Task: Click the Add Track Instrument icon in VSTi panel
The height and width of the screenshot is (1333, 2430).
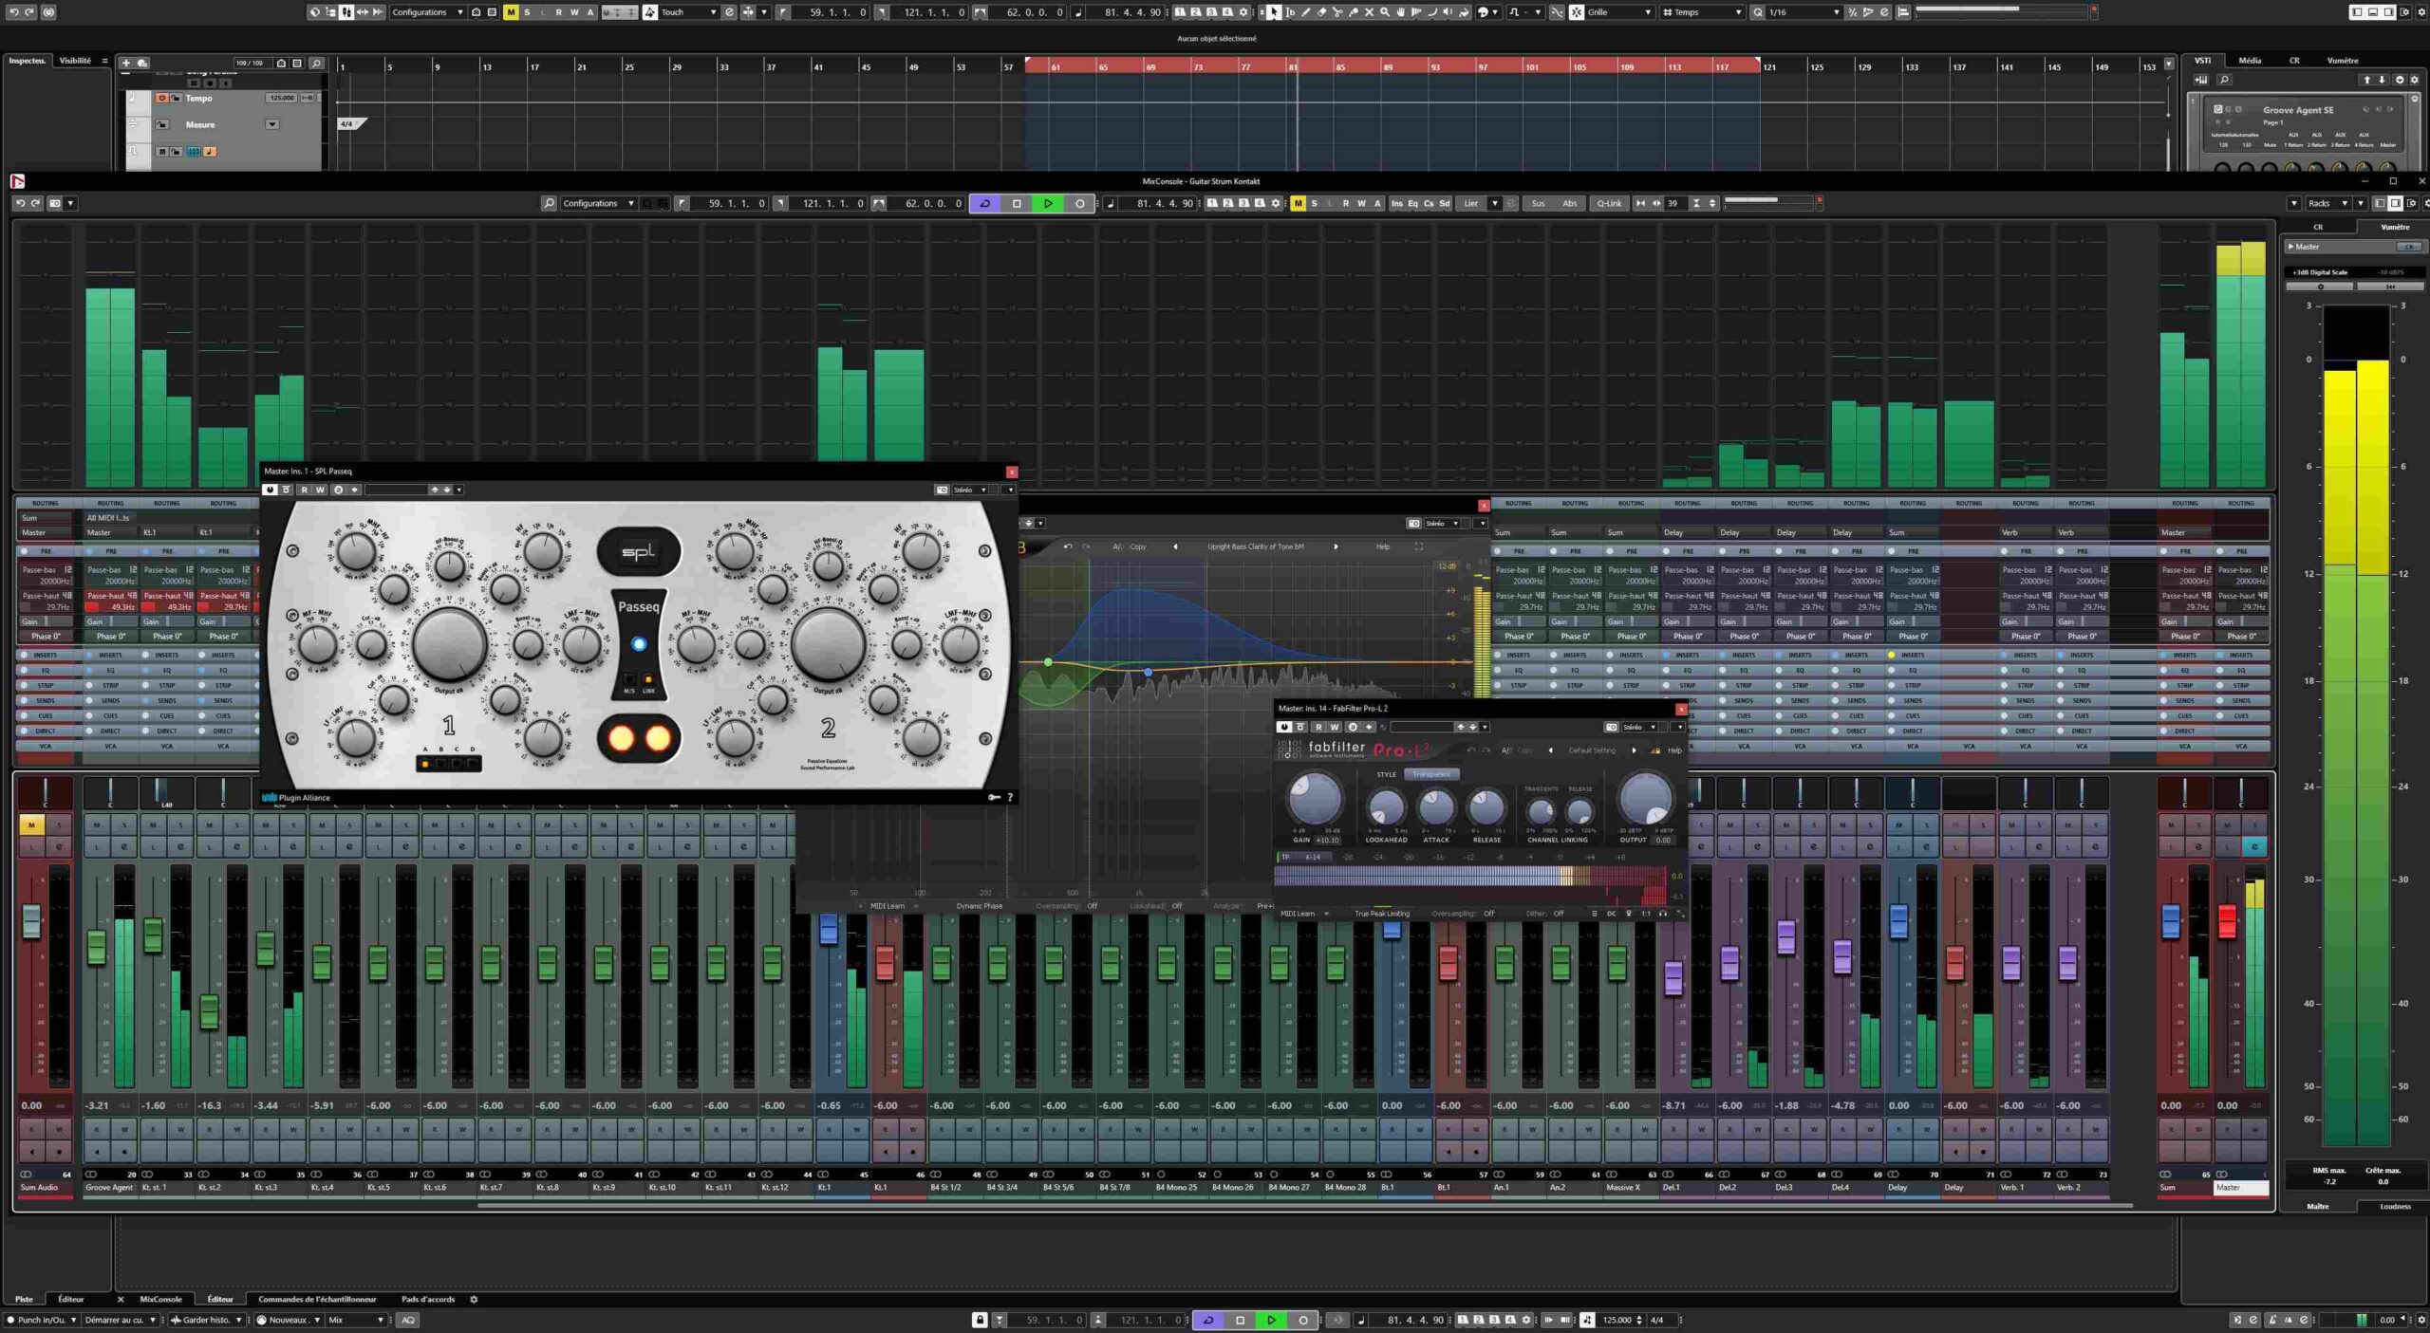Action: [x=2201, y=80]
